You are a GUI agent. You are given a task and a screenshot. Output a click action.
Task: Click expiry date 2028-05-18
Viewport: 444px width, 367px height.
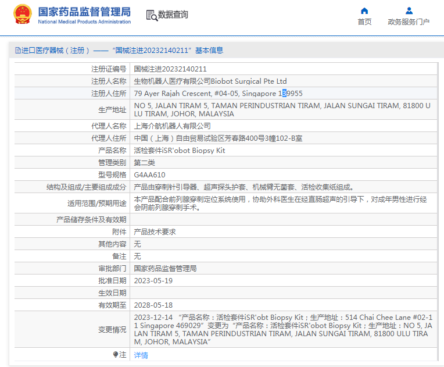pos(153,305)
